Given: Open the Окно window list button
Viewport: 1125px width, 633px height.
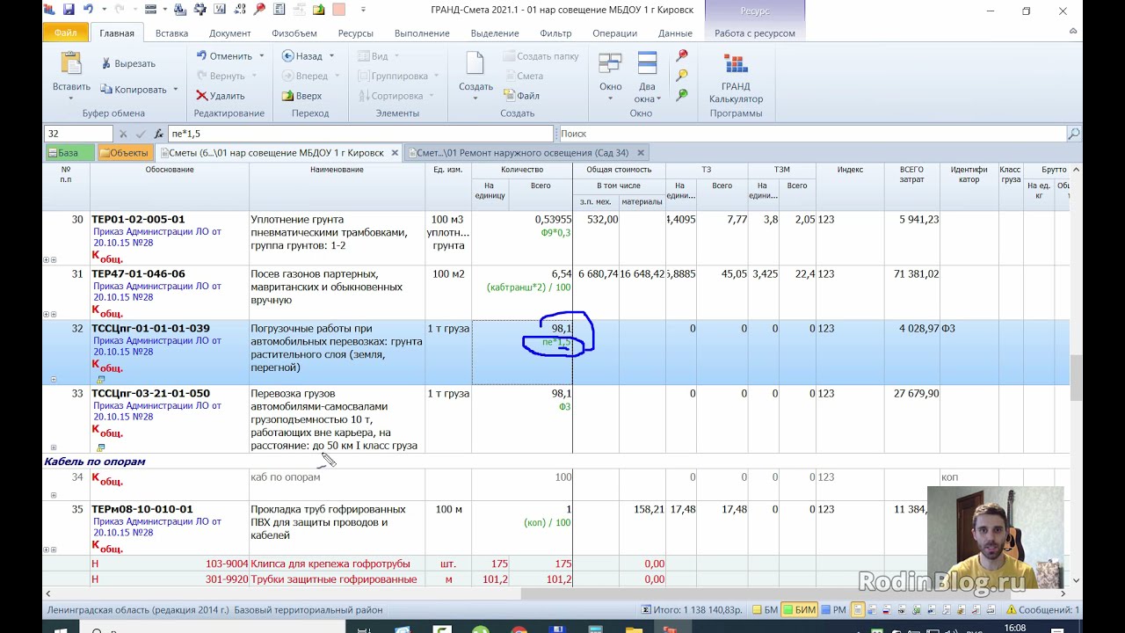Looking at the screenshot, I should coord(610,76).
